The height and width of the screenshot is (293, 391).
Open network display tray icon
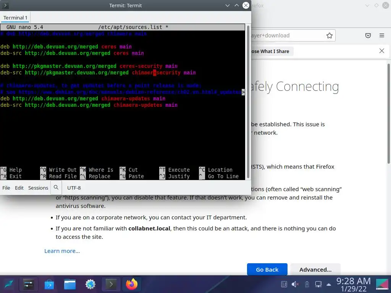(x=318, y=284)
